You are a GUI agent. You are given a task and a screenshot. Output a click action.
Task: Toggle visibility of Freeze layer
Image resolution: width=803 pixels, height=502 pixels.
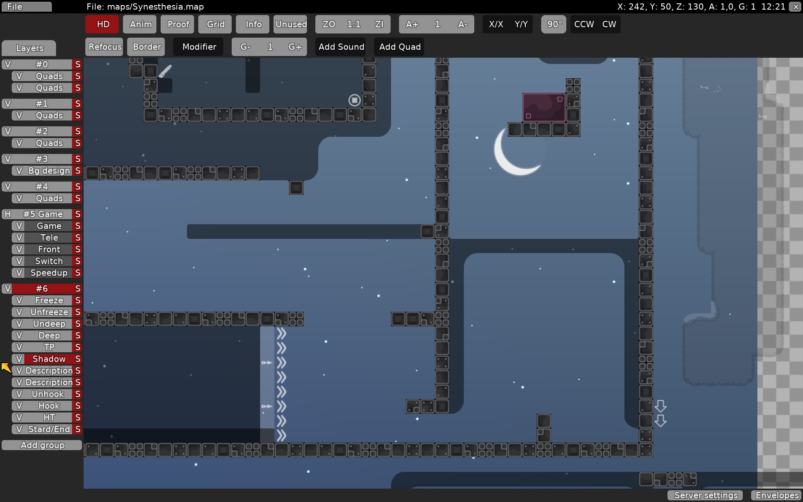[x=20, y=300]
